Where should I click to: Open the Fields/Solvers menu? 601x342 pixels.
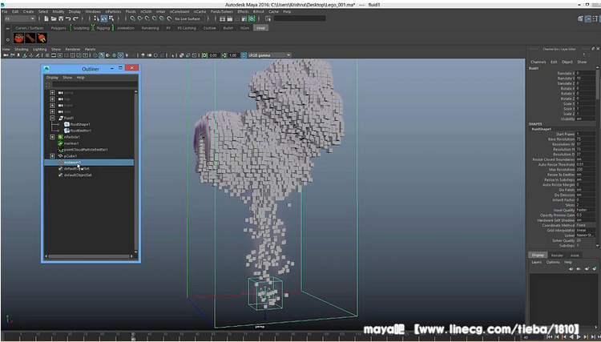coord(221,12)
